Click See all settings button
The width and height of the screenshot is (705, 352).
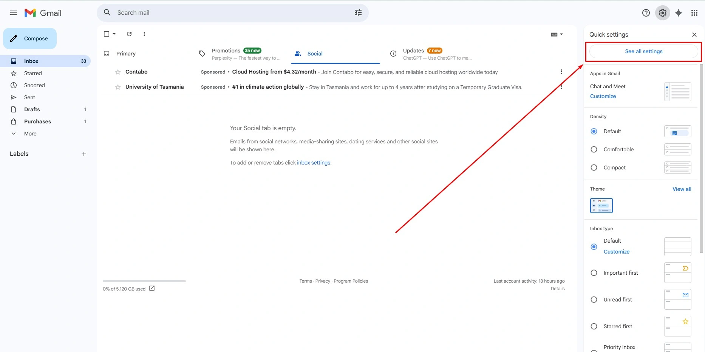(643, 51)
